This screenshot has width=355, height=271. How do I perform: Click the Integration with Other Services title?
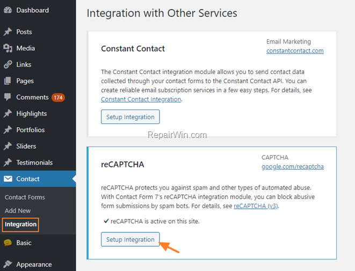[162, 13]
